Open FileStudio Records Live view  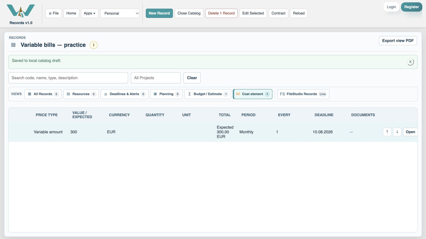pyautogui.click(x=303, y=94)
